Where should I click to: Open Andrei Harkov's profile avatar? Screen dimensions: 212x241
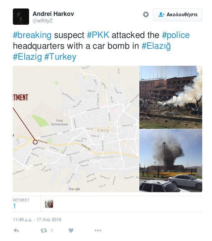click(21, 17)
